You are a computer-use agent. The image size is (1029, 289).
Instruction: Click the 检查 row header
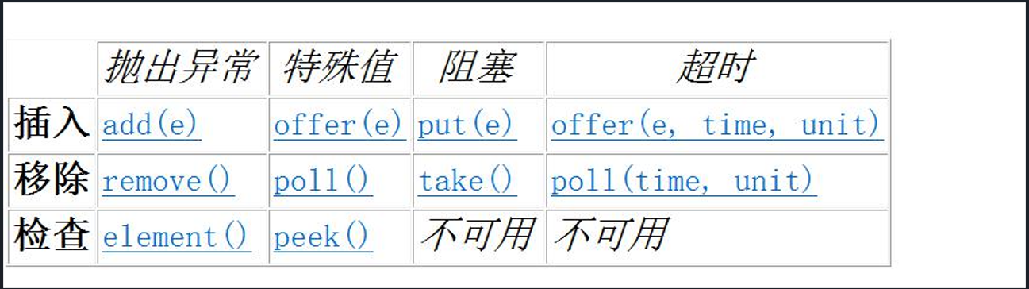coord(51,236)
